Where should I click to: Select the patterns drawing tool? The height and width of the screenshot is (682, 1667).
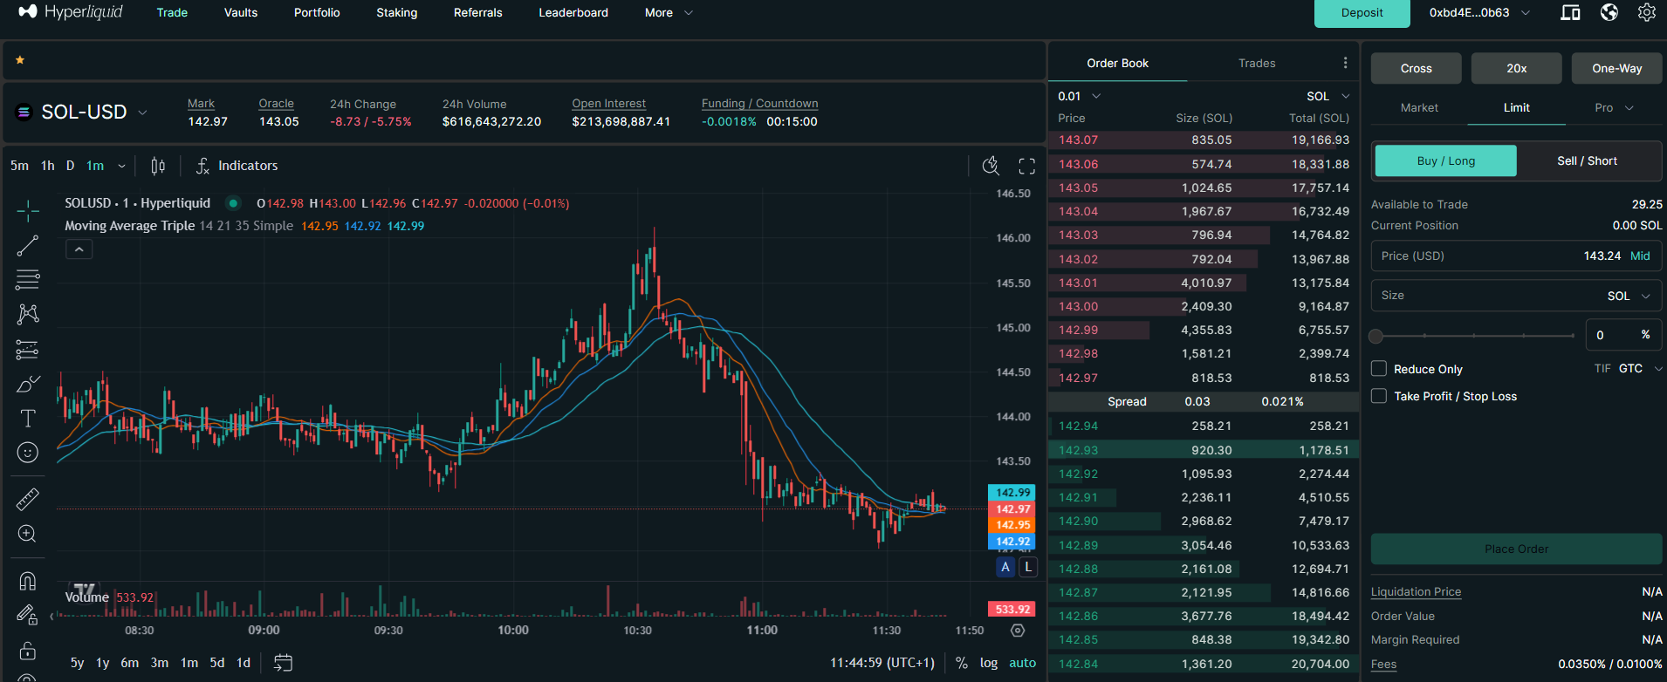click(x=28, y=314)
